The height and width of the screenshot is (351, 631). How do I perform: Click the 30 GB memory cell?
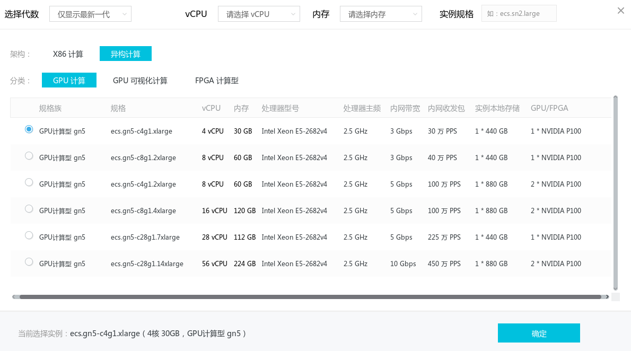click(x=243, y=131)
